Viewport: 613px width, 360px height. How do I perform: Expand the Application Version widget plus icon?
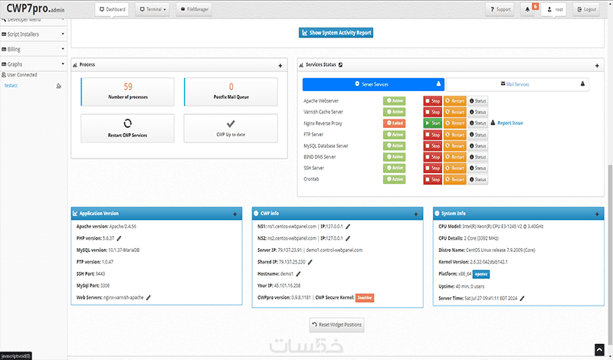(235, 214)
